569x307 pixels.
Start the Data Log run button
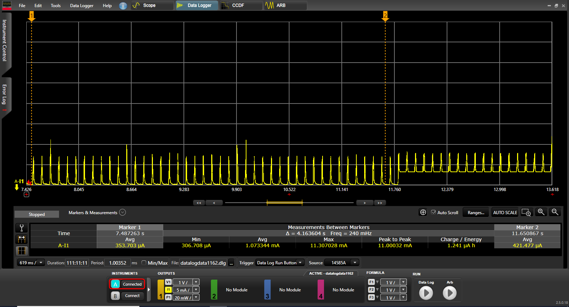(x=426, y=293)
